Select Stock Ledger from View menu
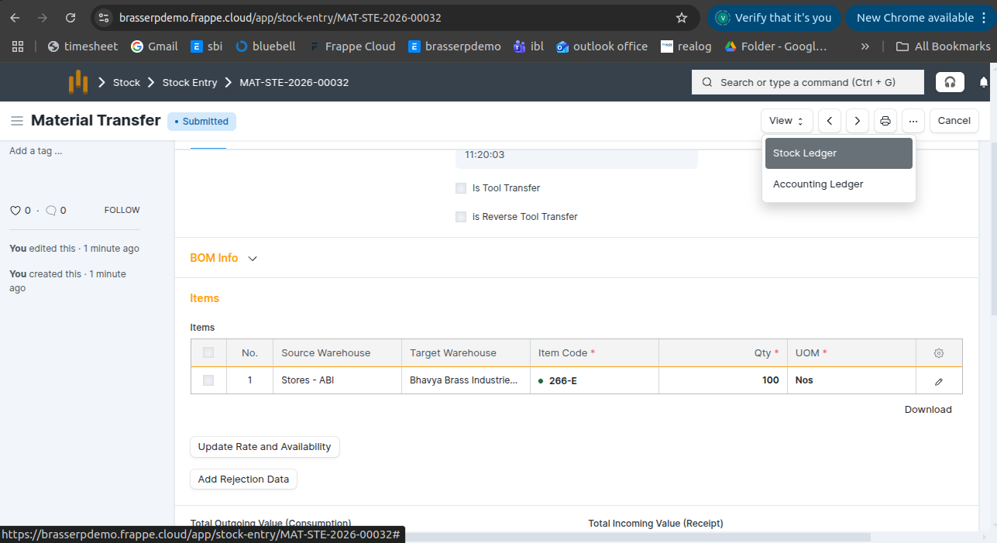 click(838, 153)
